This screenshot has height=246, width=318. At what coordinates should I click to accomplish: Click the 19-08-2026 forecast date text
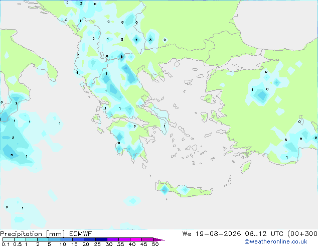[x=218, y=234]
